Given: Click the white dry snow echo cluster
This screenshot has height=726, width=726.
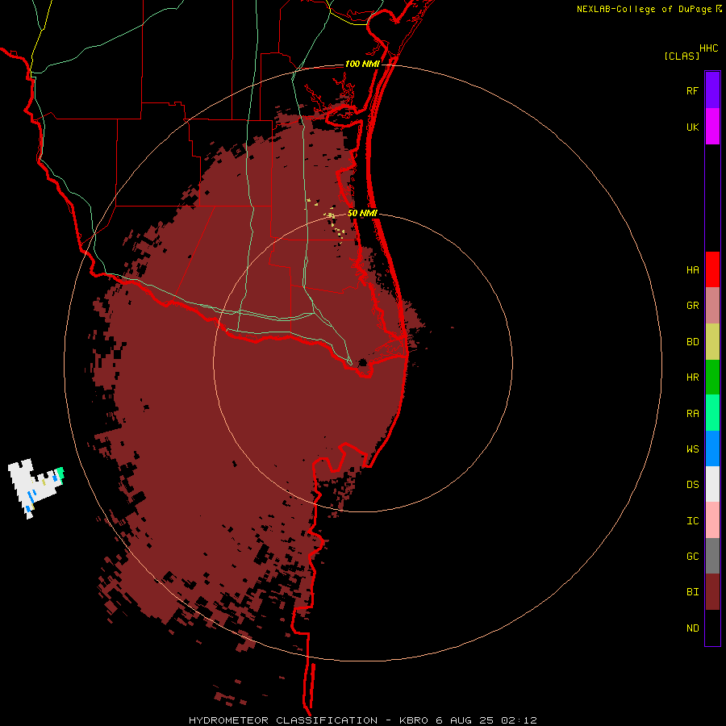Looking at the screenshot, I should point(35,487).
